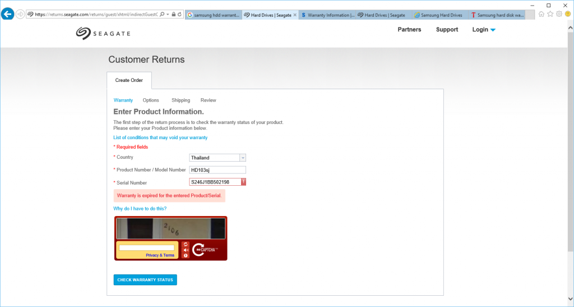Viewport: 574px width, 307px height.
Task: Click the security lock icon in address bar
Action: (174, 14)
